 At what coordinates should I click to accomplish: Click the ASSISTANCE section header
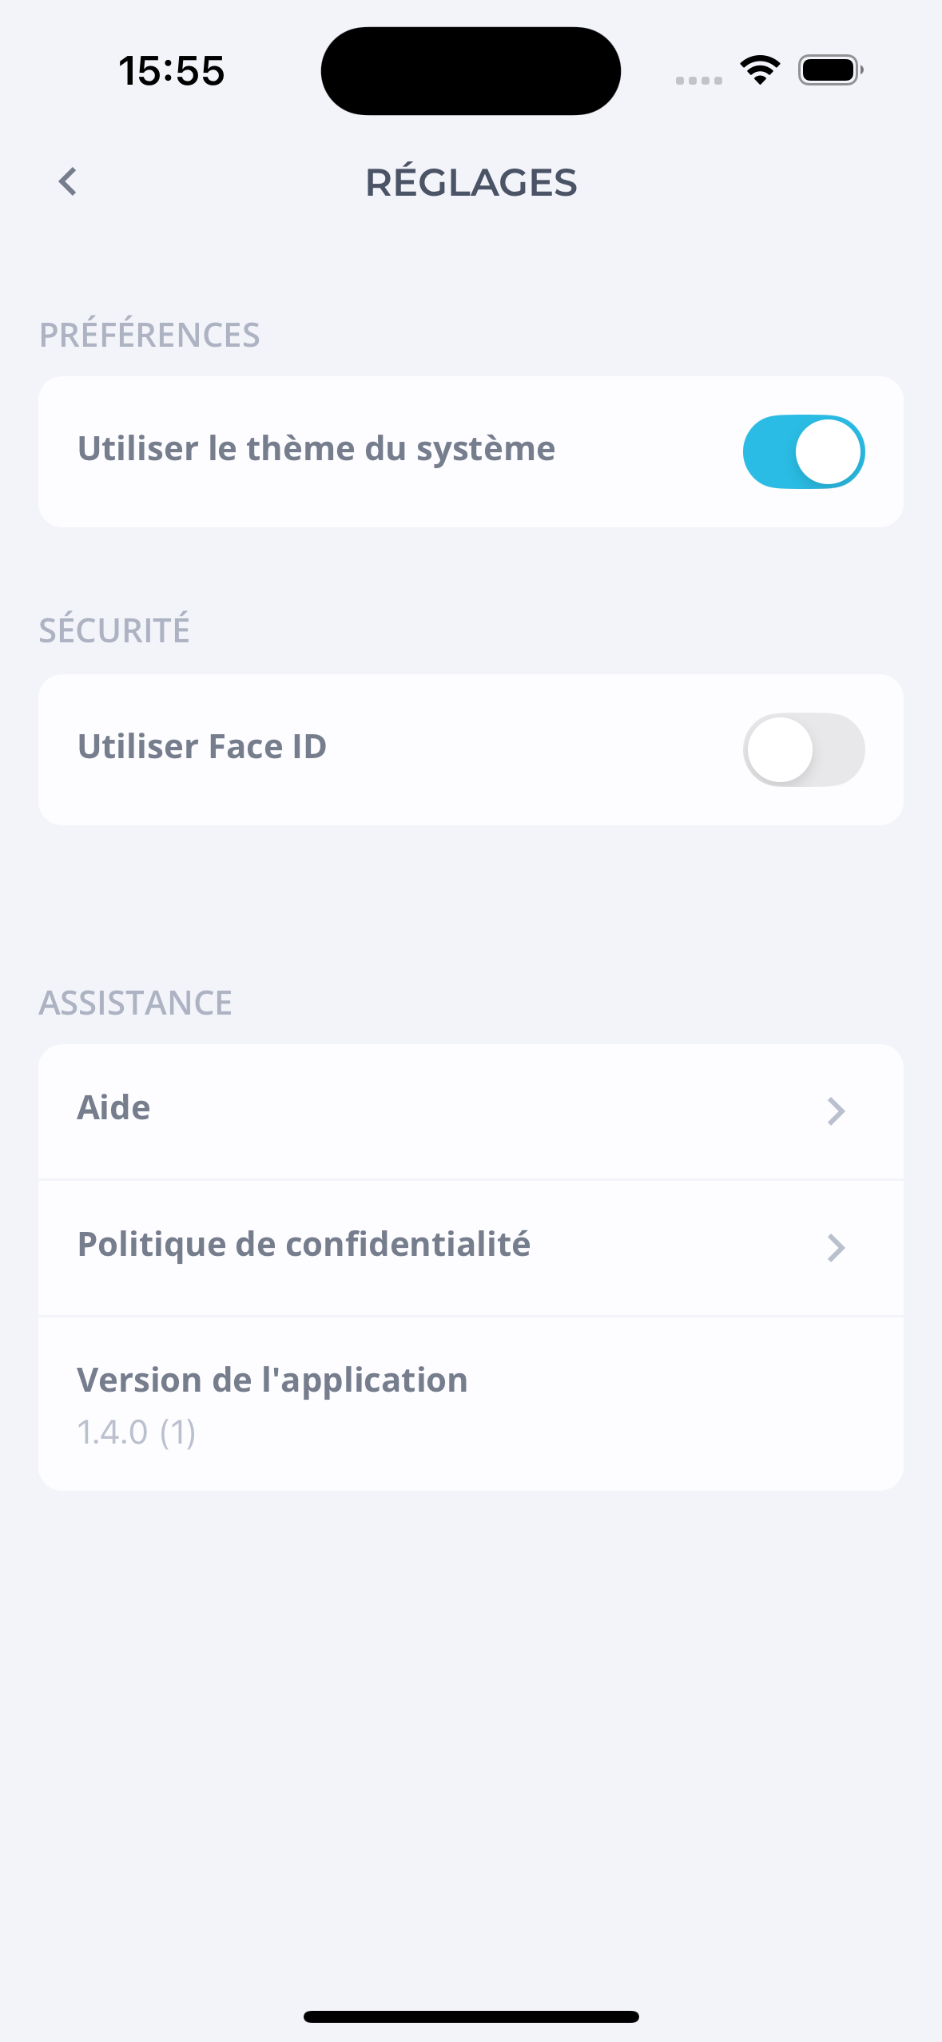[136, 1003]
